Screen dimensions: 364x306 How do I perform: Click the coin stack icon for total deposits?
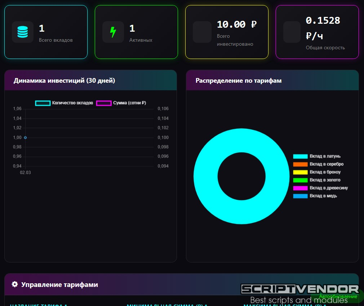coord(23,32)
